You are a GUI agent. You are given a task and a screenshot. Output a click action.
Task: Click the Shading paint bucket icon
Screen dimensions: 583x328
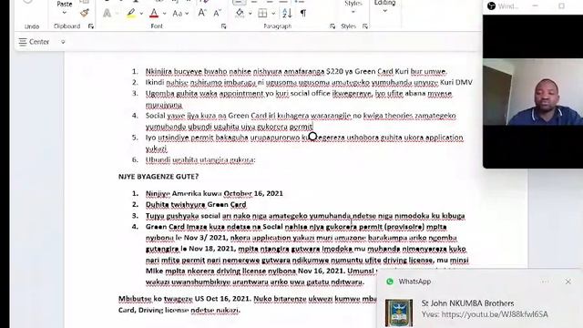(x=240, y=13)
